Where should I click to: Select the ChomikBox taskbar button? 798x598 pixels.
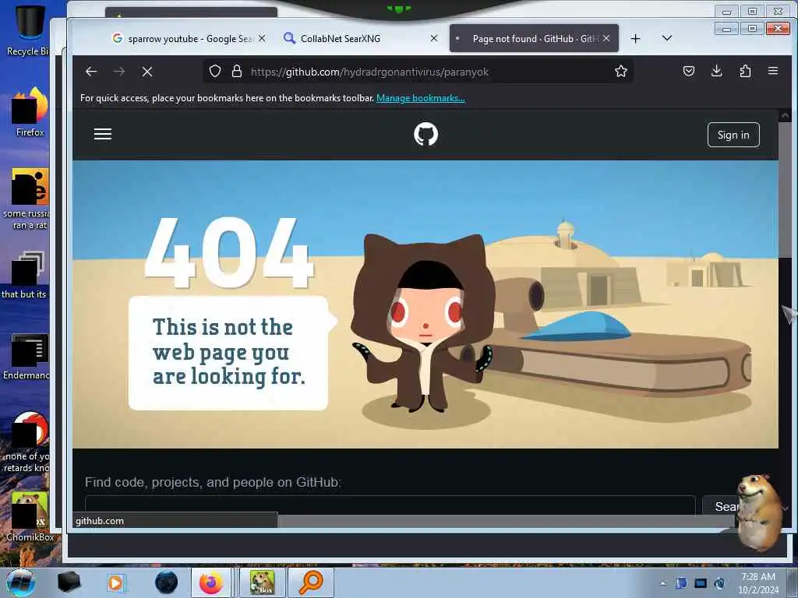coord(262,582)
